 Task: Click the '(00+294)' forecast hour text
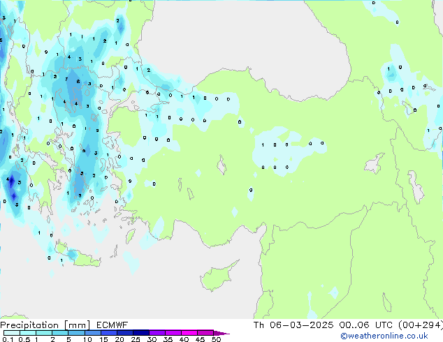pyautogui.click(x=421, y=325)
